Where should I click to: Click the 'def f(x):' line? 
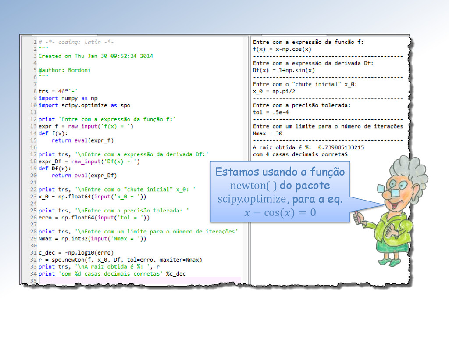53,133
